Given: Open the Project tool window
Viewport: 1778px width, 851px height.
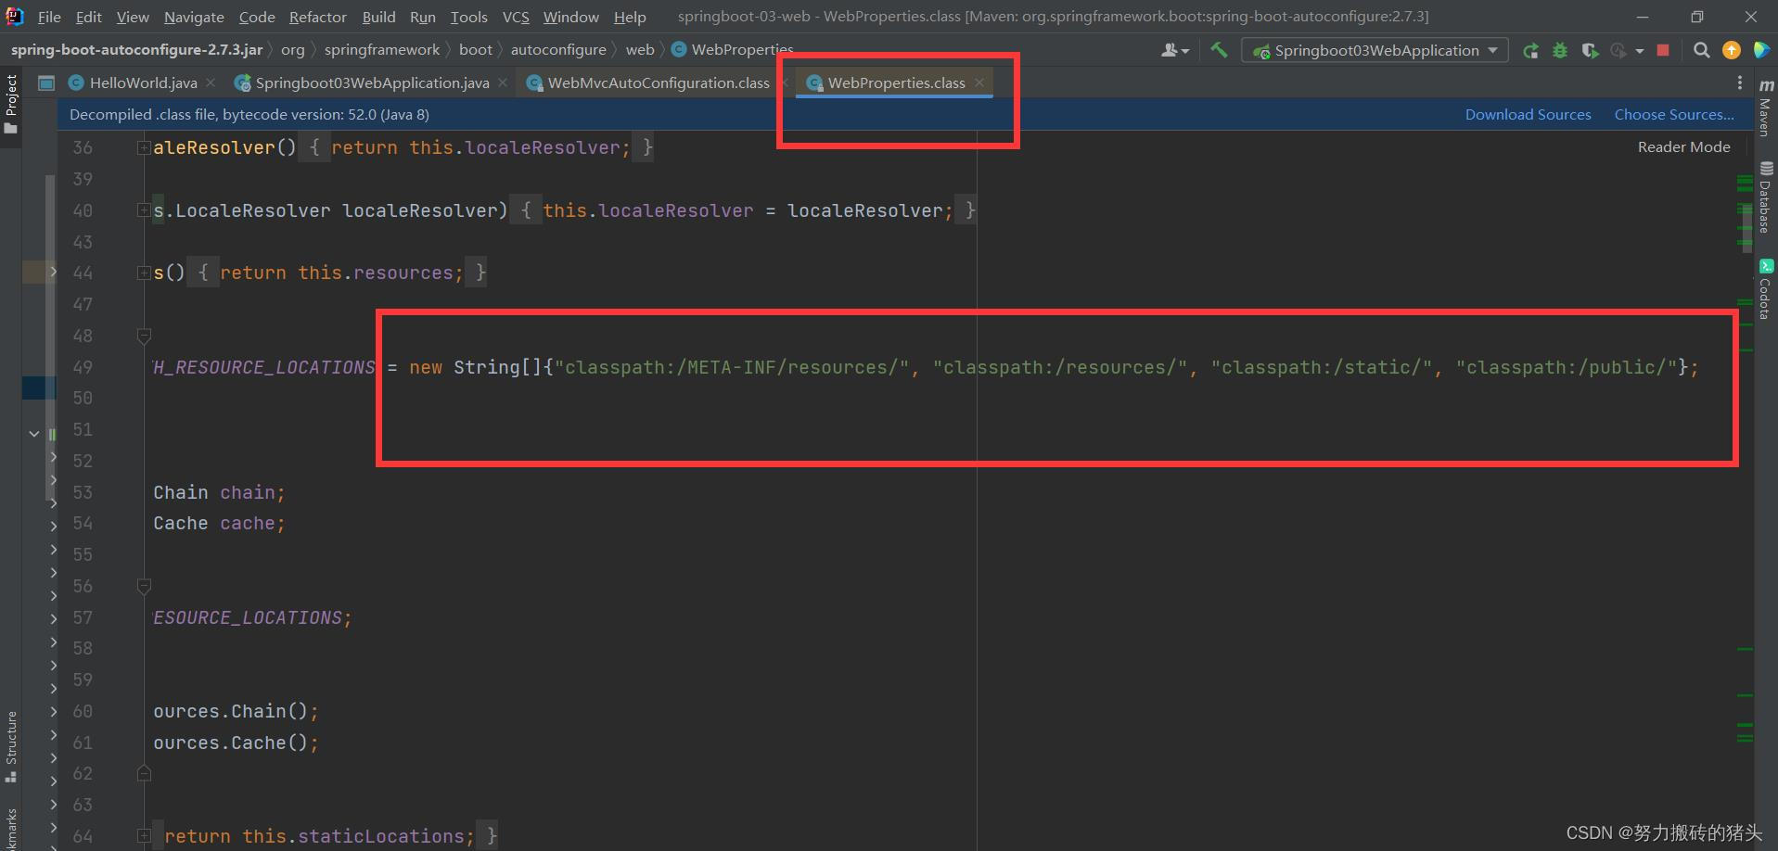Looking at the screenshot, I should (x=11, y=104).
